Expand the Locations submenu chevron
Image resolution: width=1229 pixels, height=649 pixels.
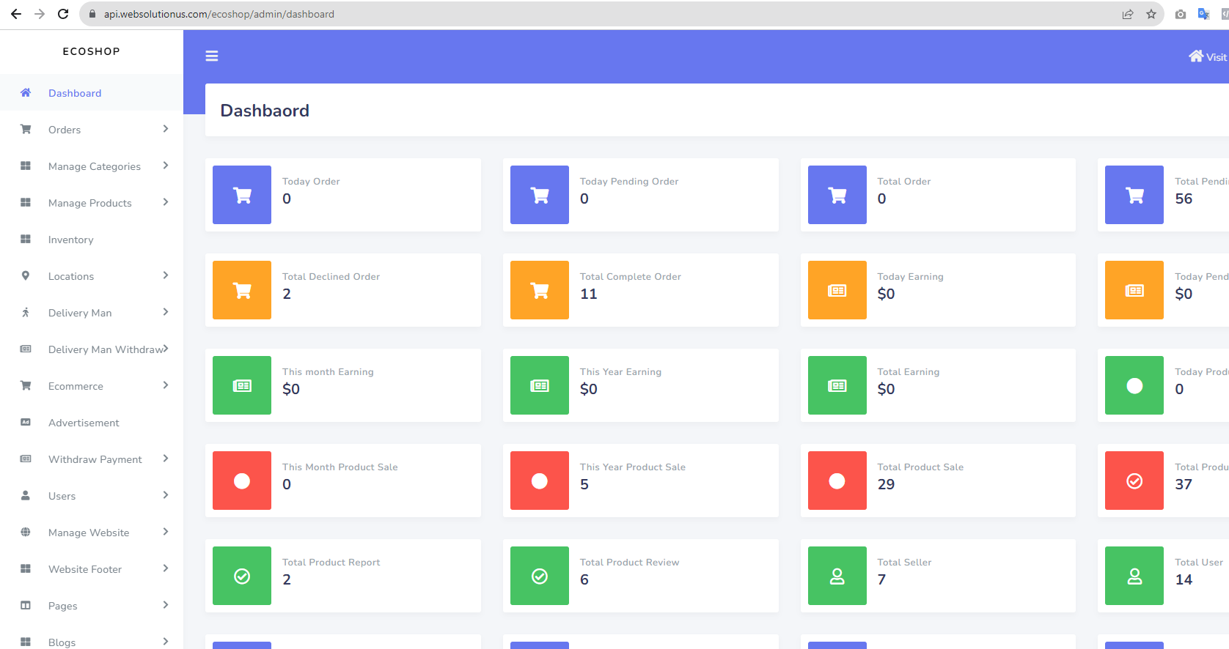point(166,275)
